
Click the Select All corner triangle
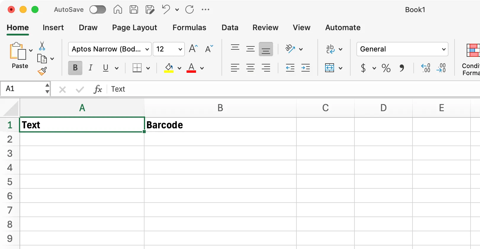click(x=11, y=109)
